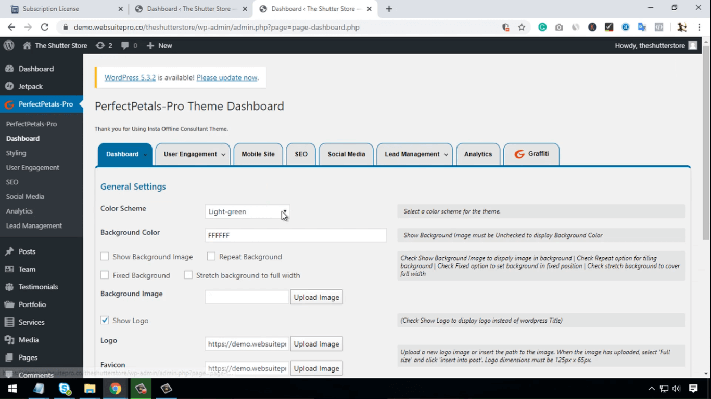711x399 pixels.
Task: Close the Subscription License tab
Action: pyautogui.click(x=120, y=9)
